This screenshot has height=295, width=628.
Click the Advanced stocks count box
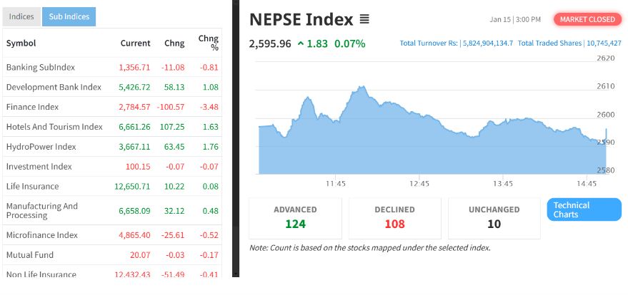tap(295, 218)
